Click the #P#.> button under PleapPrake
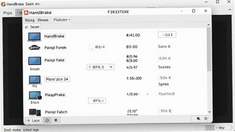The image size is (235, 132). pos(97,101)
